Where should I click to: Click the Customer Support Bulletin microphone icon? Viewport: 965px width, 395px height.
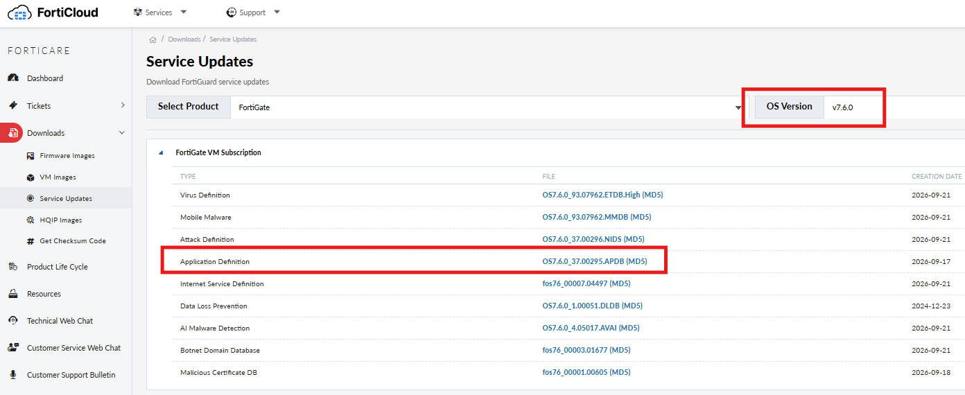tap(12, 375)
